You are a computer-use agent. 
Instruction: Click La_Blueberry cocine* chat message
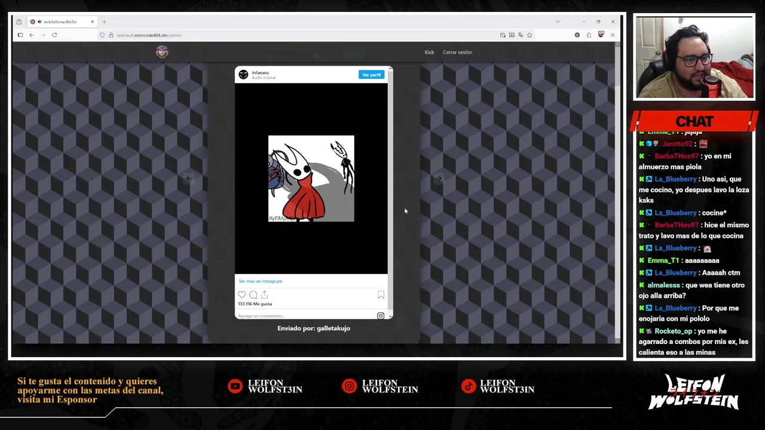[x=683, y=213]
